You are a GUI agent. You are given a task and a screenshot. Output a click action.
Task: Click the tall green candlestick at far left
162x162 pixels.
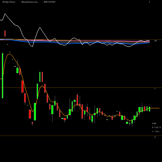(x=3, y=75)
